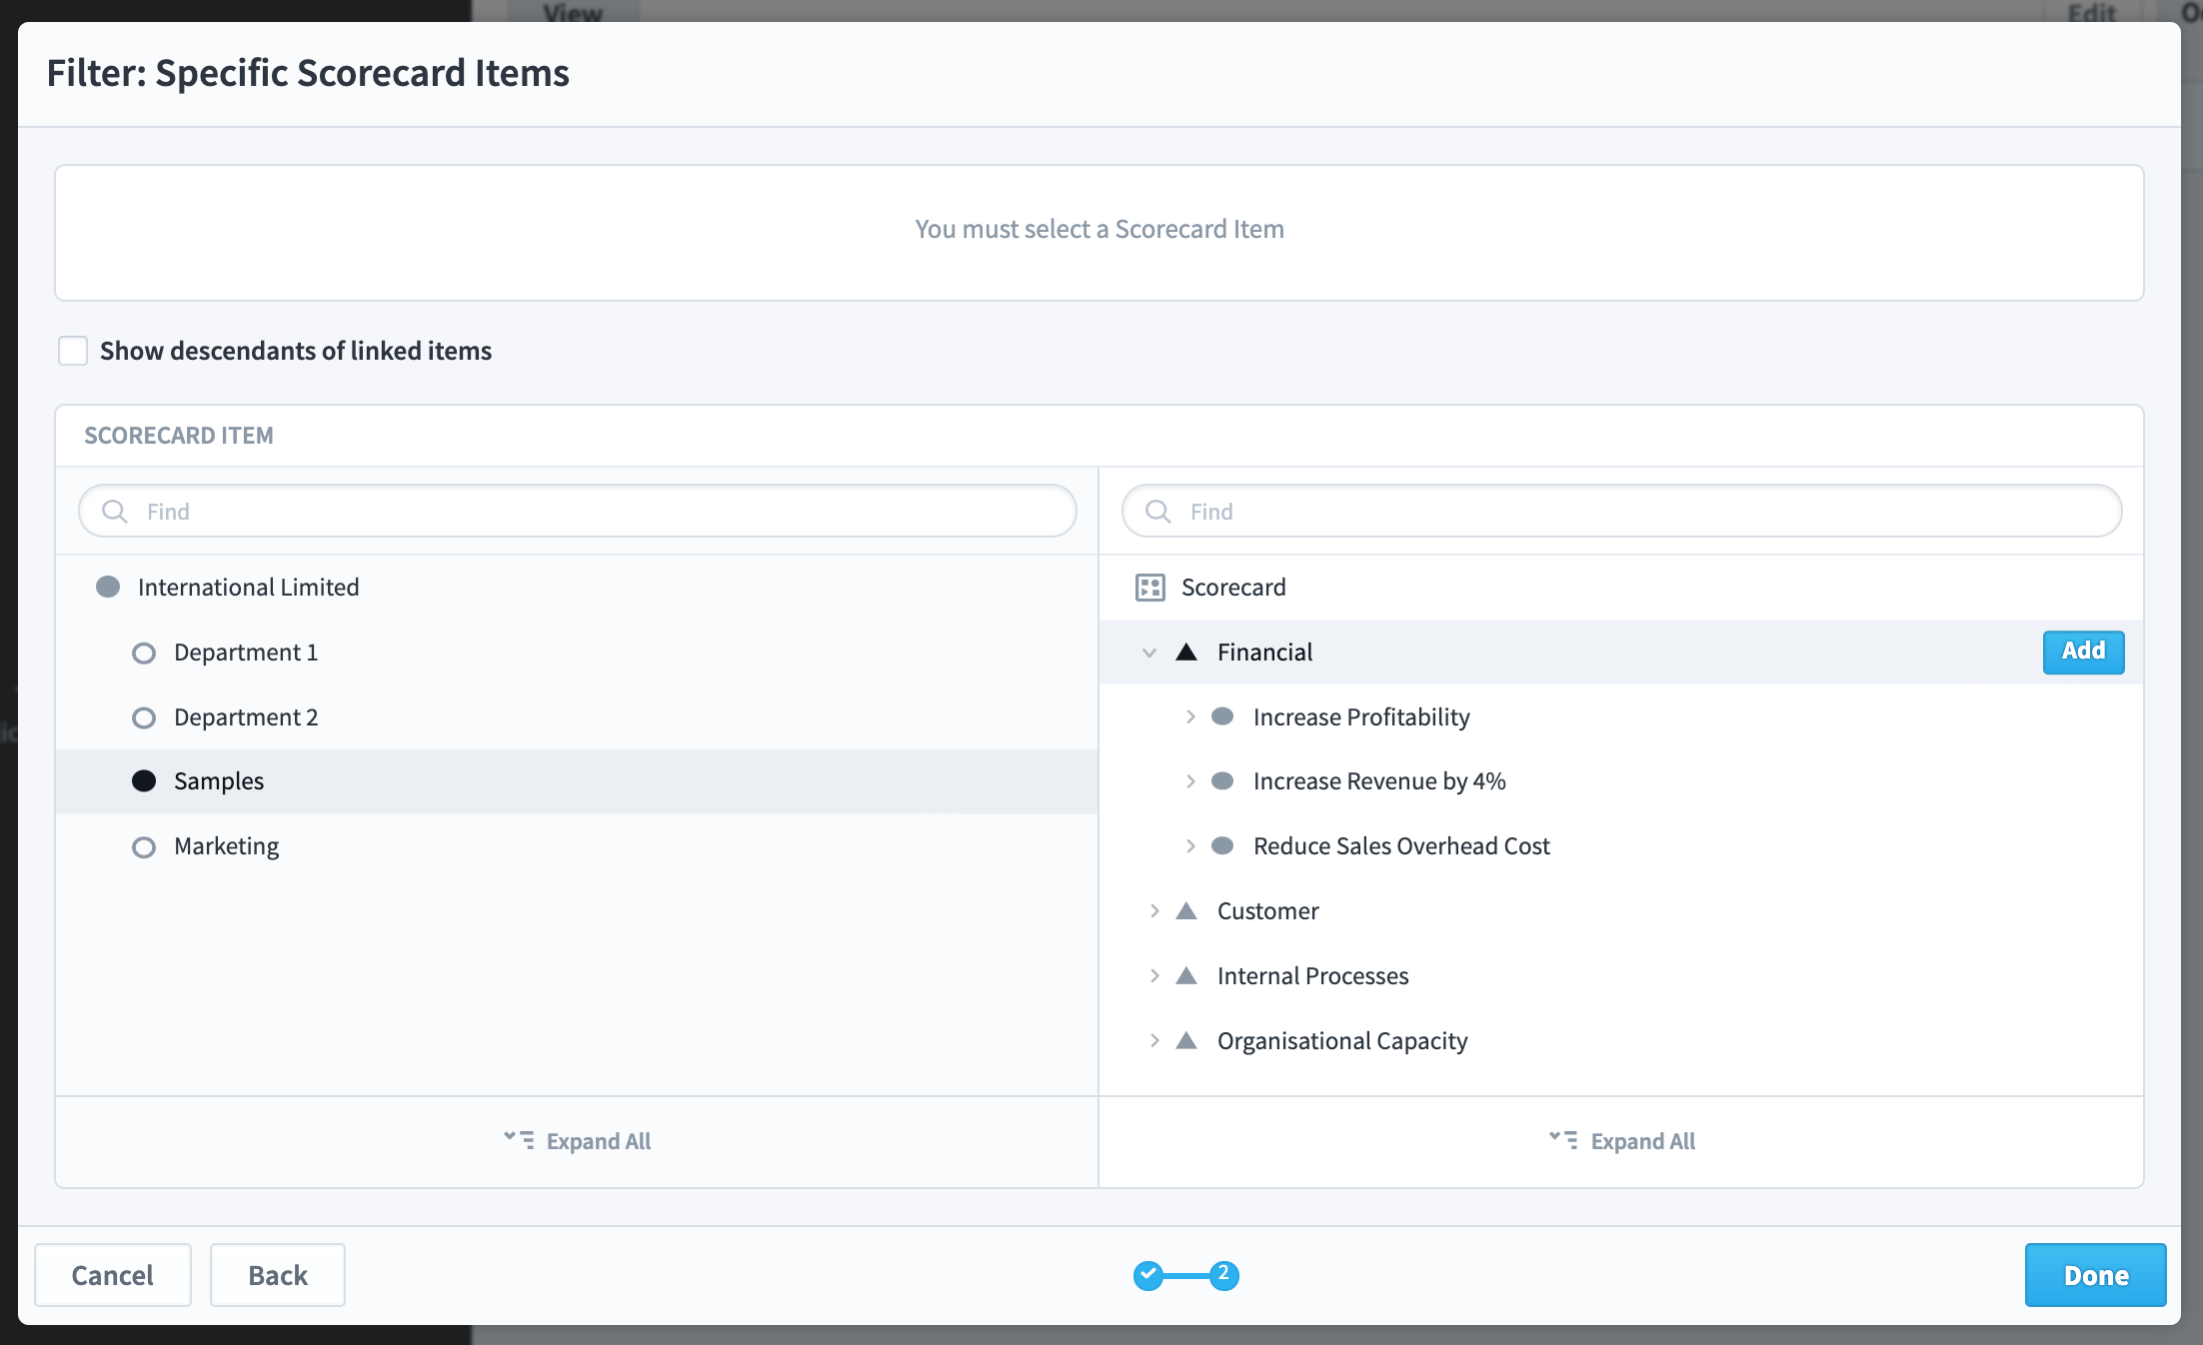Expand the Customer perspective chevron
Viewport: 2203px width, 1345px height.
pyautogui.click(x=1154, y=910)
